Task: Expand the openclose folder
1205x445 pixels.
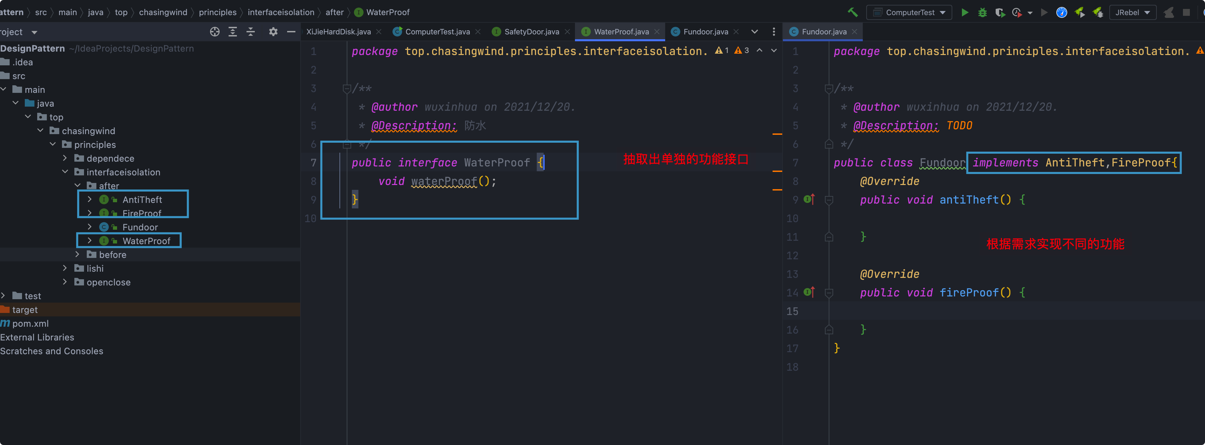Action: click(x=65, y=282)
